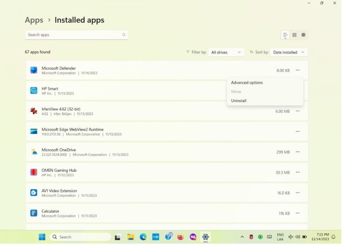Click the search magnifier in Search apps
Image resolution: width=344 pixels, height=245 pixels.
point(124,35)
